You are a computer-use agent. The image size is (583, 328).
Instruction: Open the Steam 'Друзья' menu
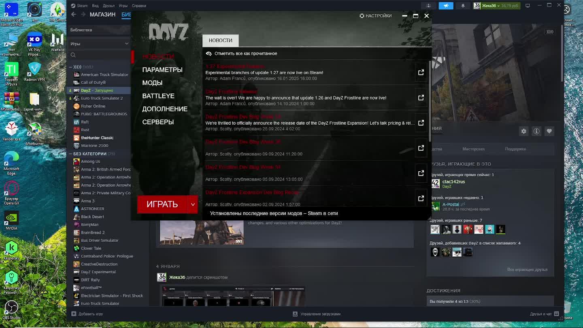coord(109,6)
